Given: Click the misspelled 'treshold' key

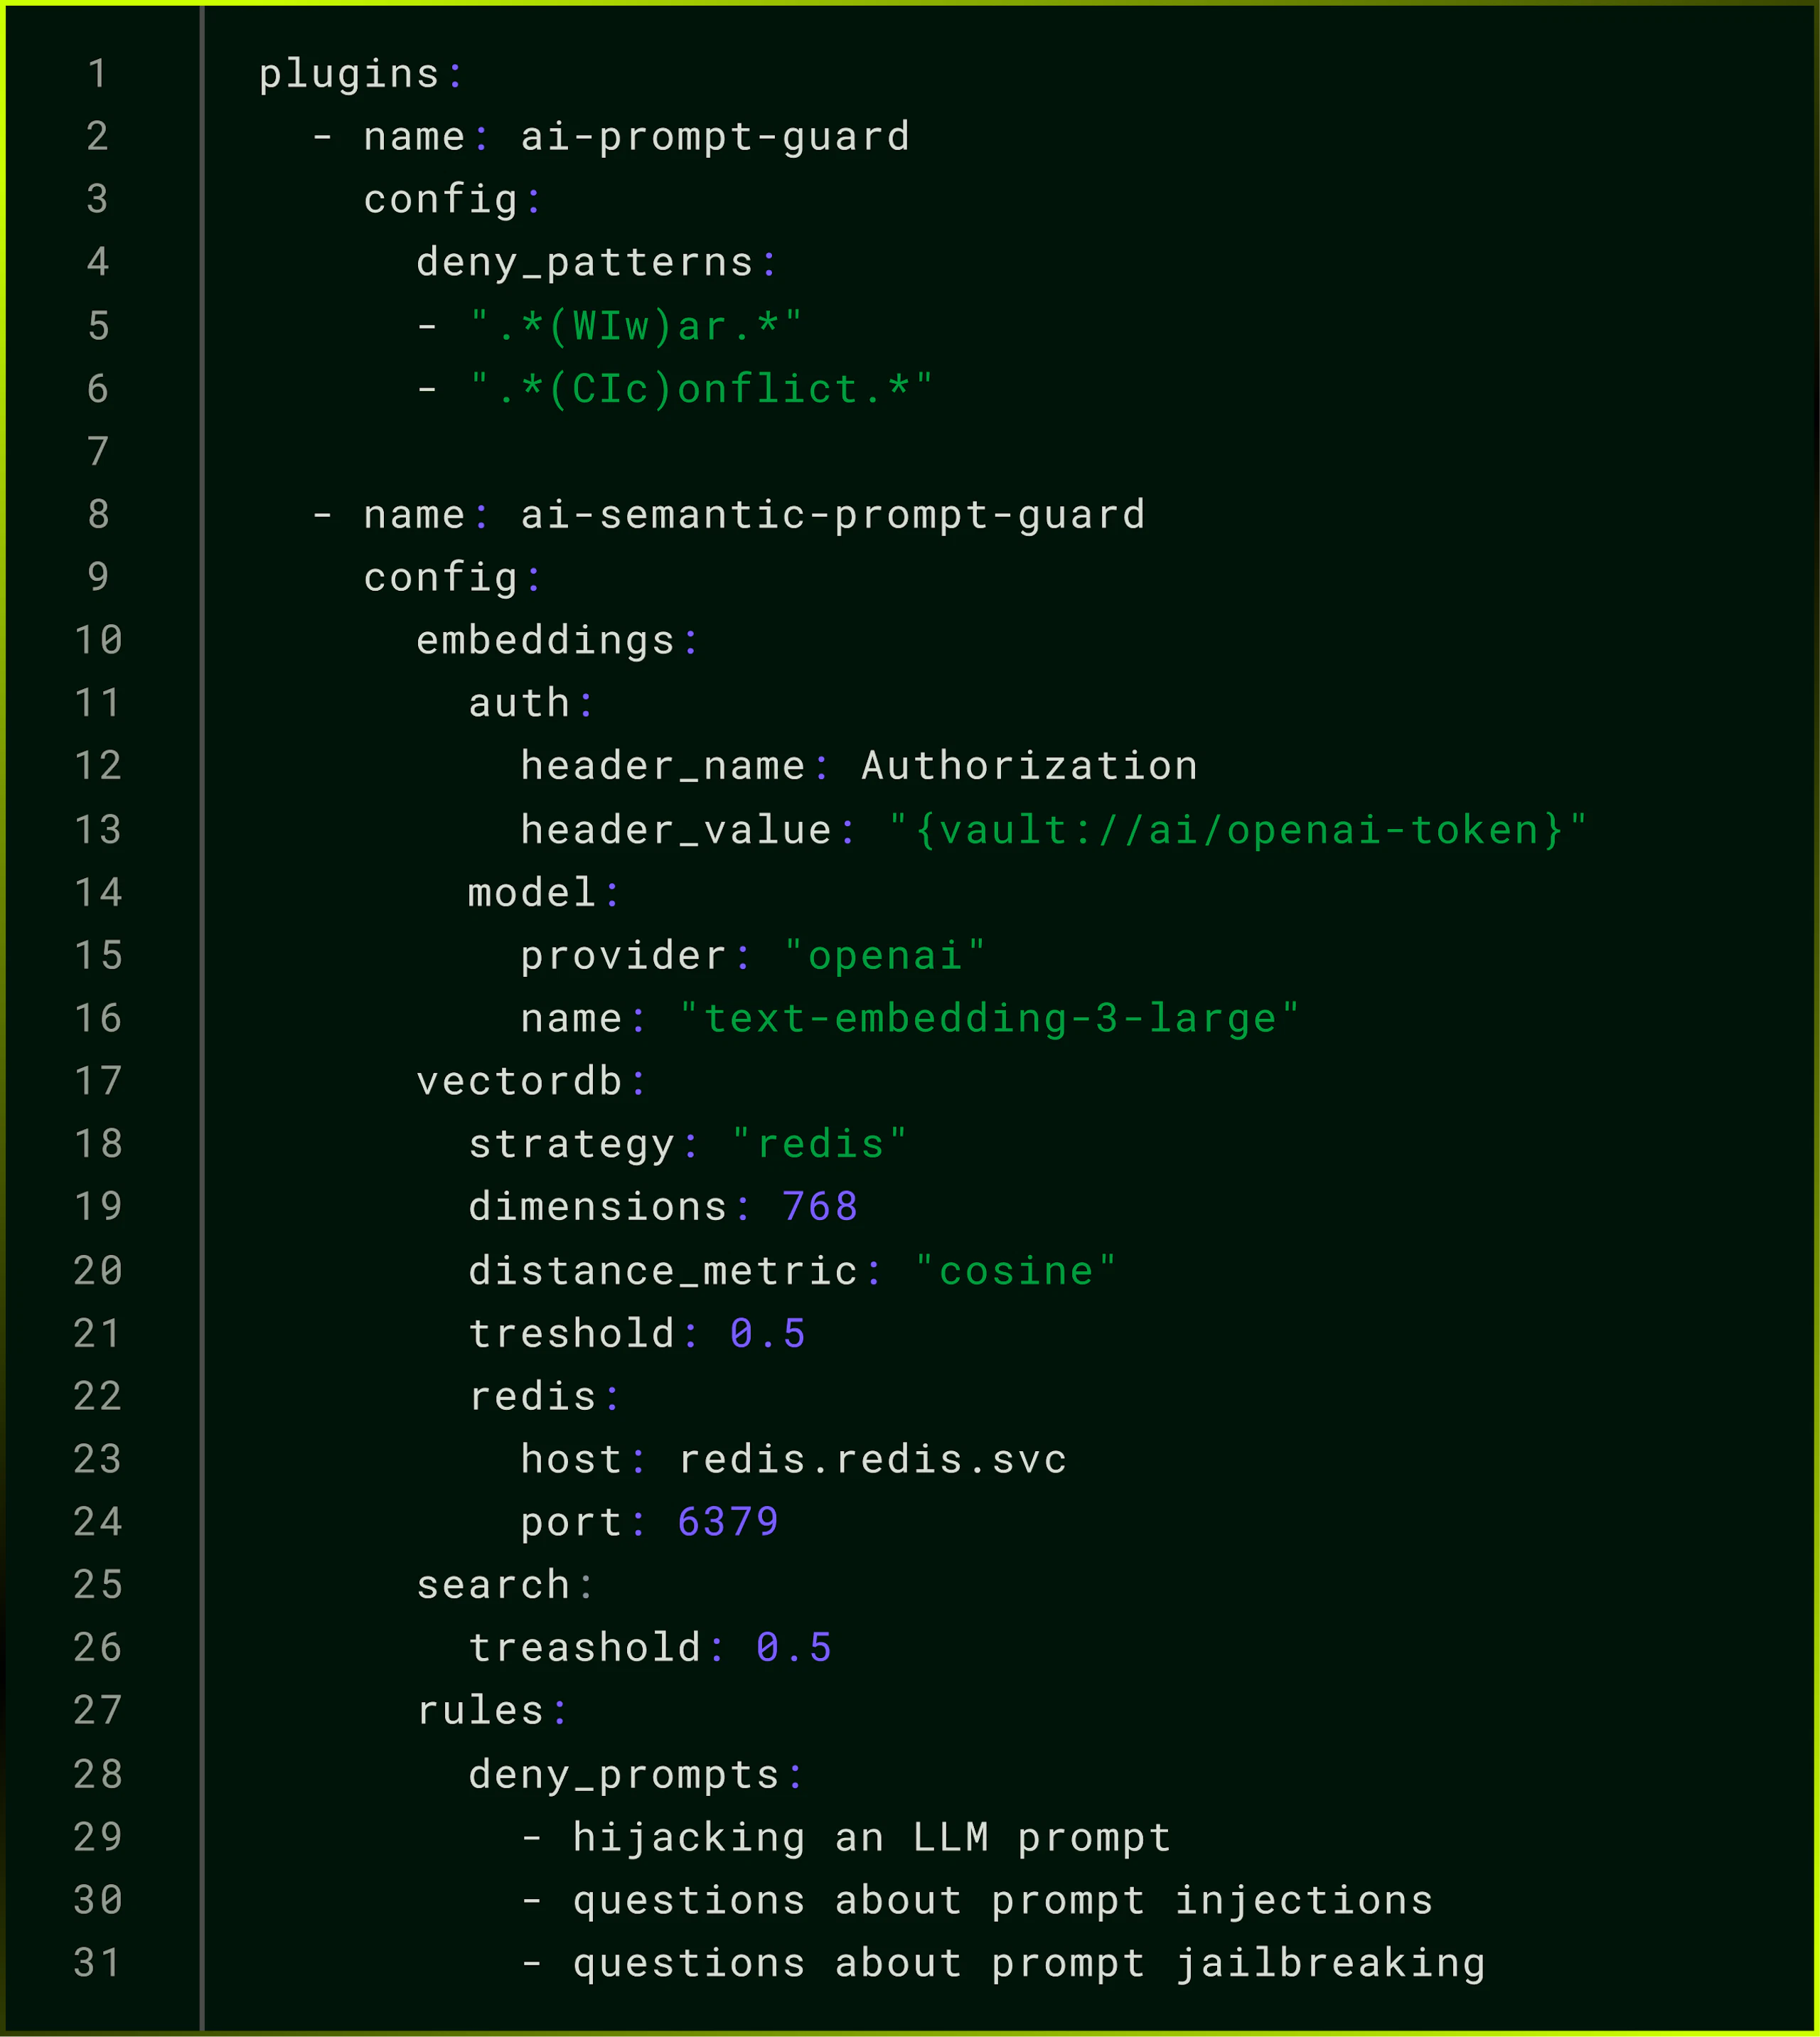Looking at the screenshot, I should [x=571, y=1334].
